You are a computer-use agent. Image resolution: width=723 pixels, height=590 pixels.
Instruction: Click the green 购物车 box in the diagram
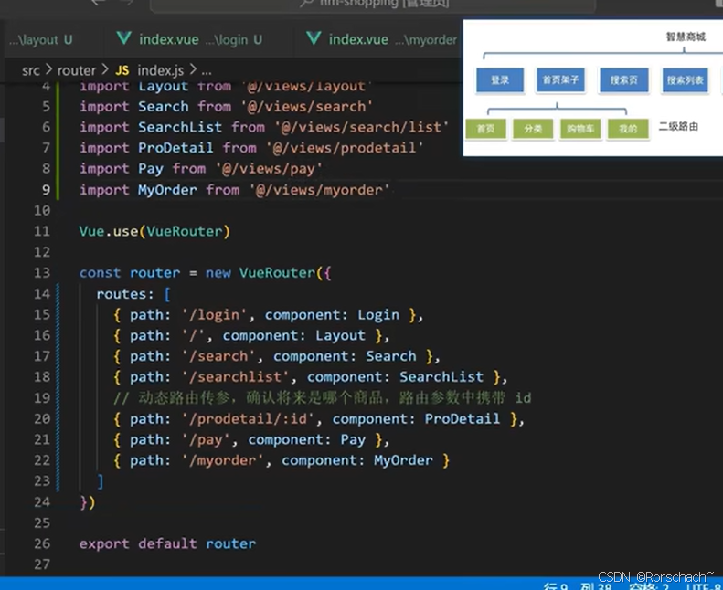pos(580,129)
